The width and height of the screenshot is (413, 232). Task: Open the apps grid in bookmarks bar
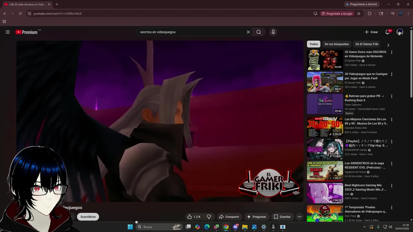[4, 22]
